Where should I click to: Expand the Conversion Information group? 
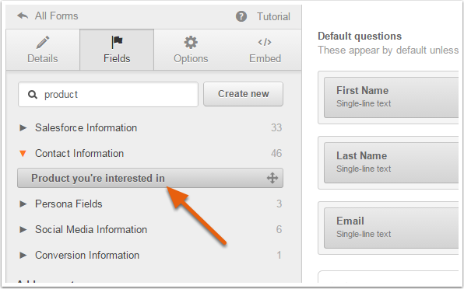pos(23,256)
